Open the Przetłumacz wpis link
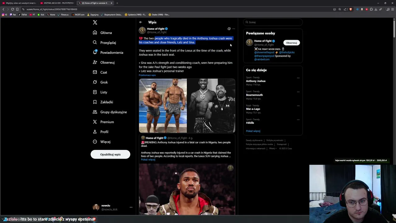This screenshot has width=396, height=223. click(x=147, y=75)
